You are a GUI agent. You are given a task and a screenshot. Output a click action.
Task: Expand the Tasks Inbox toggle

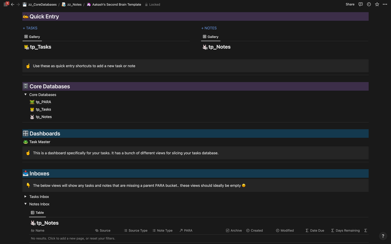(x=26, y=197)
